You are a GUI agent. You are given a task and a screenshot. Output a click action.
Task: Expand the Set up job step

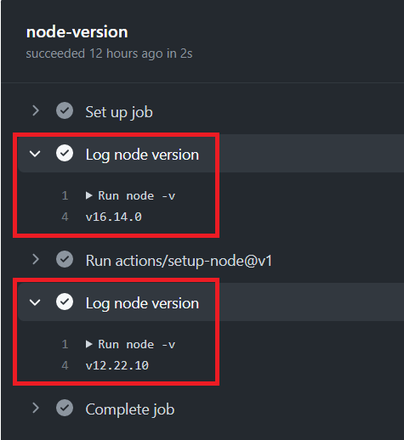click(36, 110)
